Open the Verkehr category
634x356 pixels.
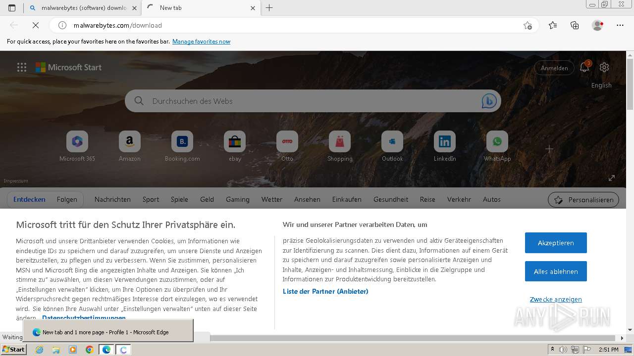point(459,199)
